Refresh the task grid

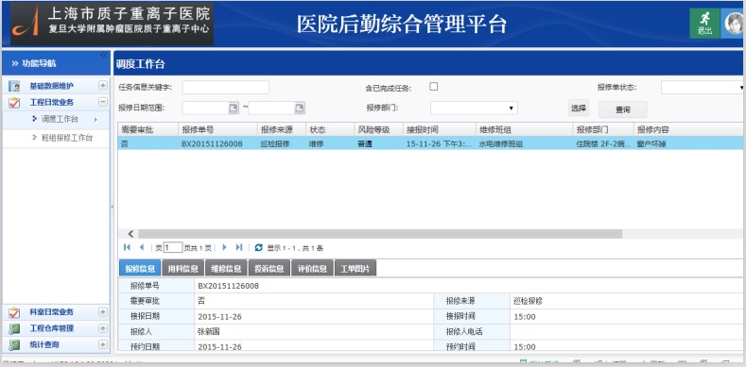(x=259, y=247)
